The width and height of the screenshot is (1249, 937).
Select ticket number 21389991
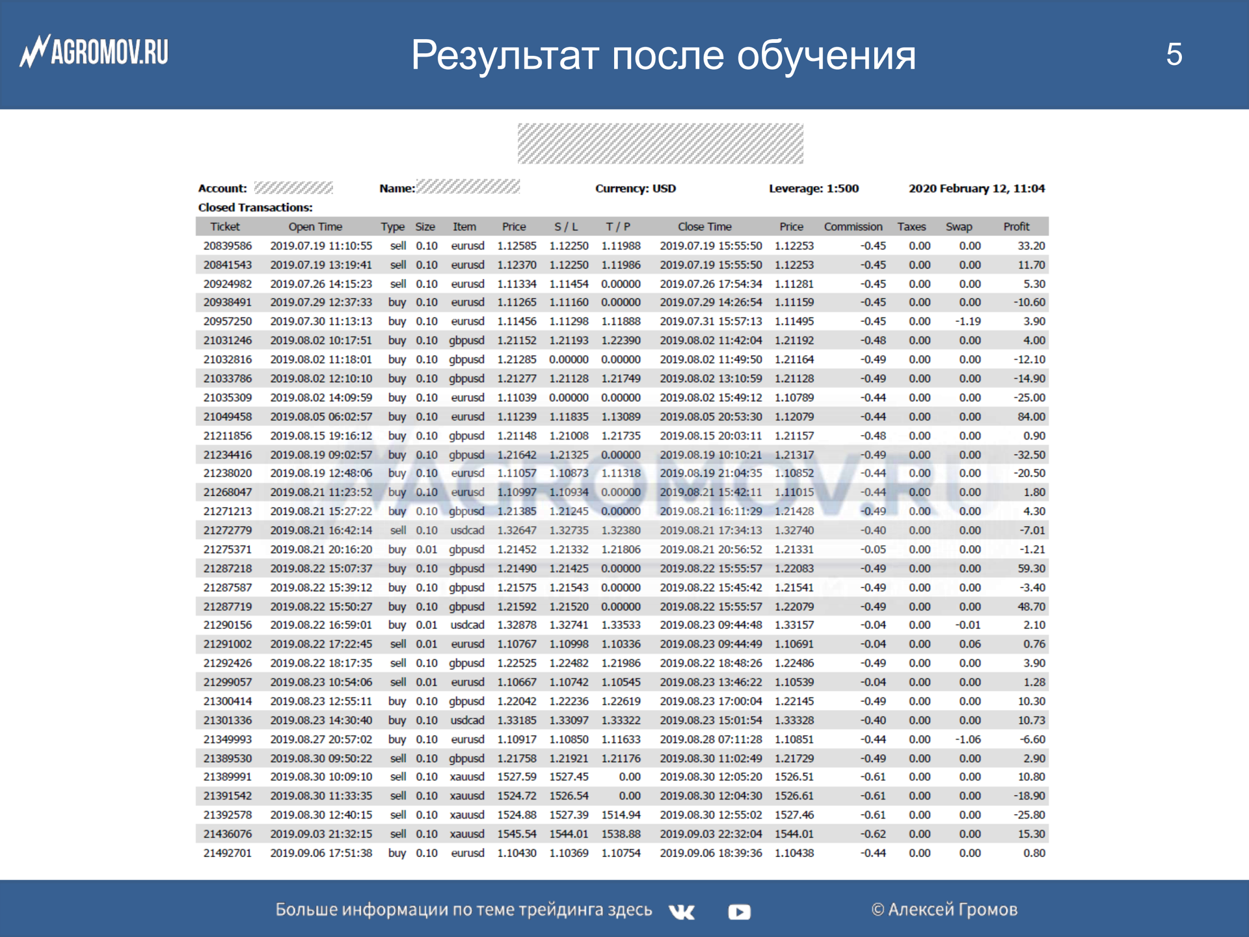click(x=228, y=777)
